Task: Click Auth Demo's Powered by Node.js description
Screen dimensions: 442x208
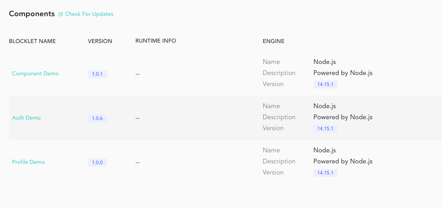Action: 343,117
